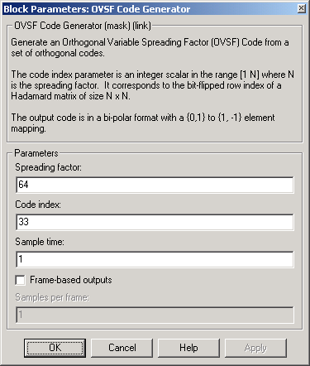The image size is (310, 366).
Task: Click the Parameters group heading
Action: (36, 153)
